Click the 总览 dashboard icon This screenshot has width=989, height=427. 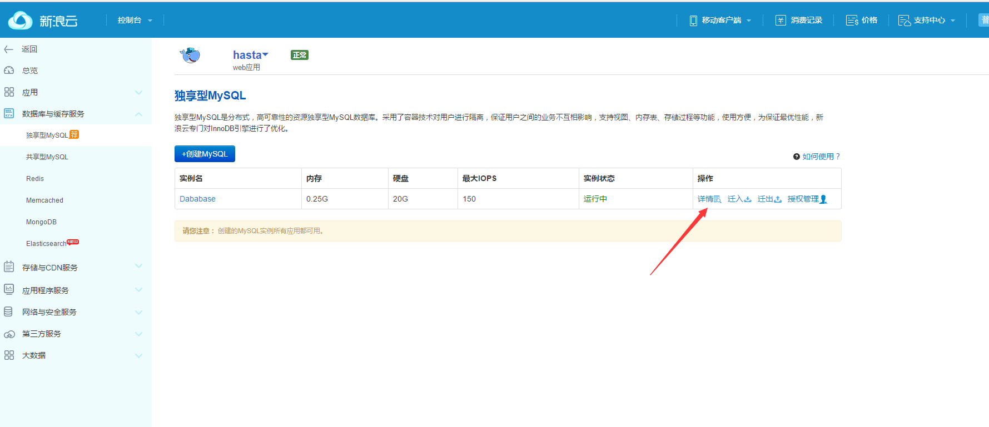[9, 71]
